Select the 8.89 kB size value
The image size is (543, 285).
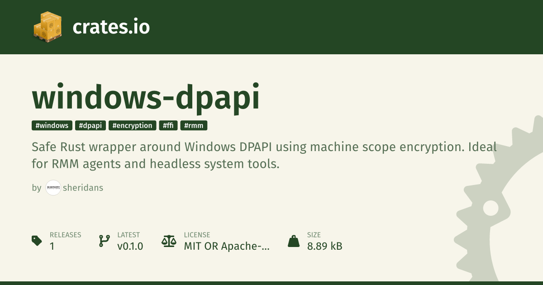(x=324, y=247)
